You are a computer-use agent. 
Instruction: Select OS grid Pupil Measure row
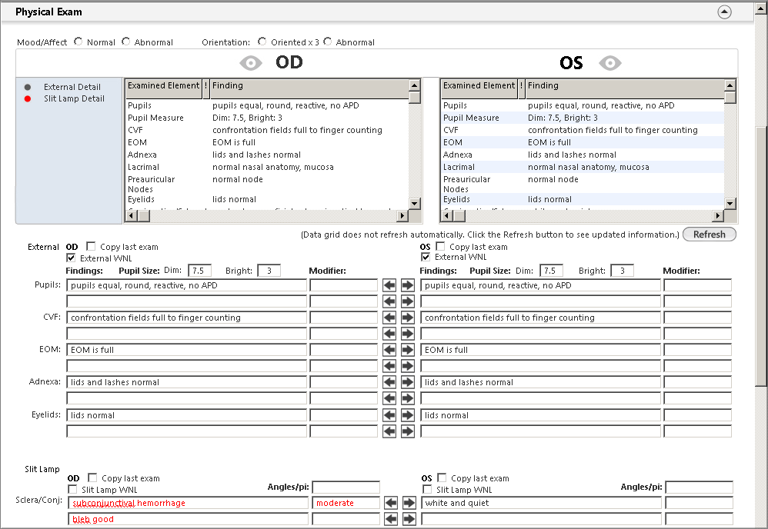pyautogui.click(x=583, y=118)
